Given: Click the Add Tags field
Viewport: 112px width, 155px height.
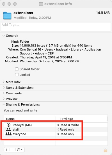Looking at the screenshot, I should (56, 27).
